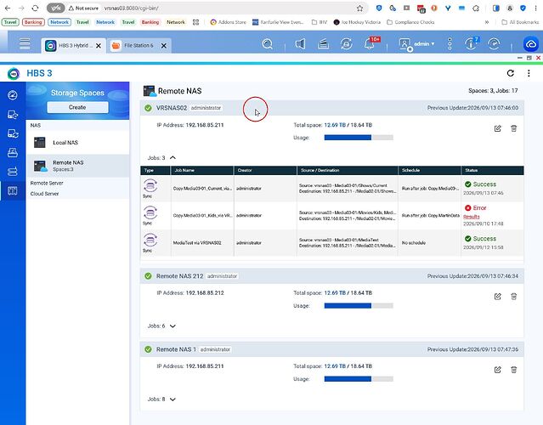543x425 pixels.
Task: Open the QTS search magnifier icon
Action: point(268,44)
